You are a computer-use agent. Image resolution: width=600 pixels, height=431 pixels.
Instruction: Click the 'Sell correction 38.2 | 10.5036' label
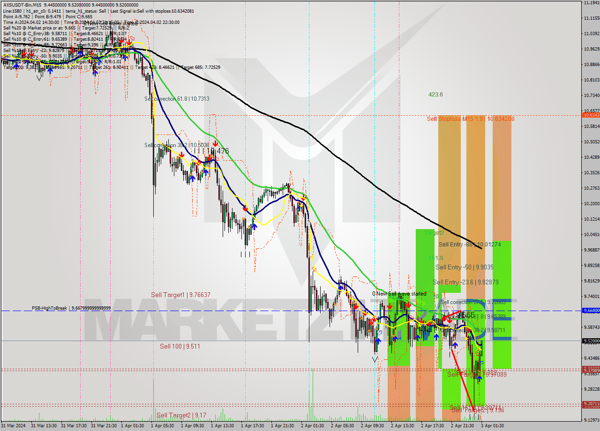[177, 145]
